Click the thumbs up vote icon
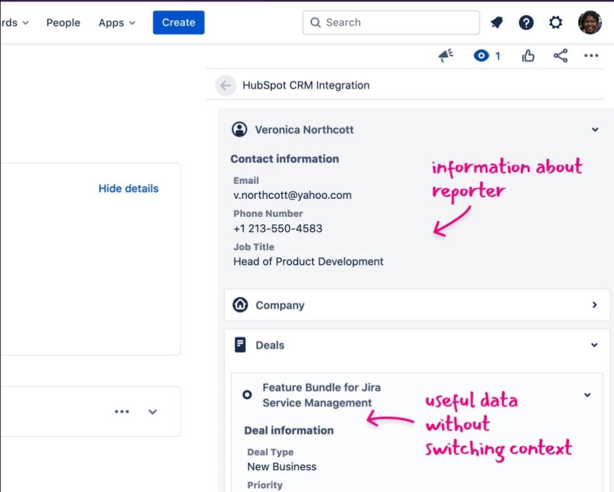Viewport: 614px width, 492px height. tap(528, 55)
